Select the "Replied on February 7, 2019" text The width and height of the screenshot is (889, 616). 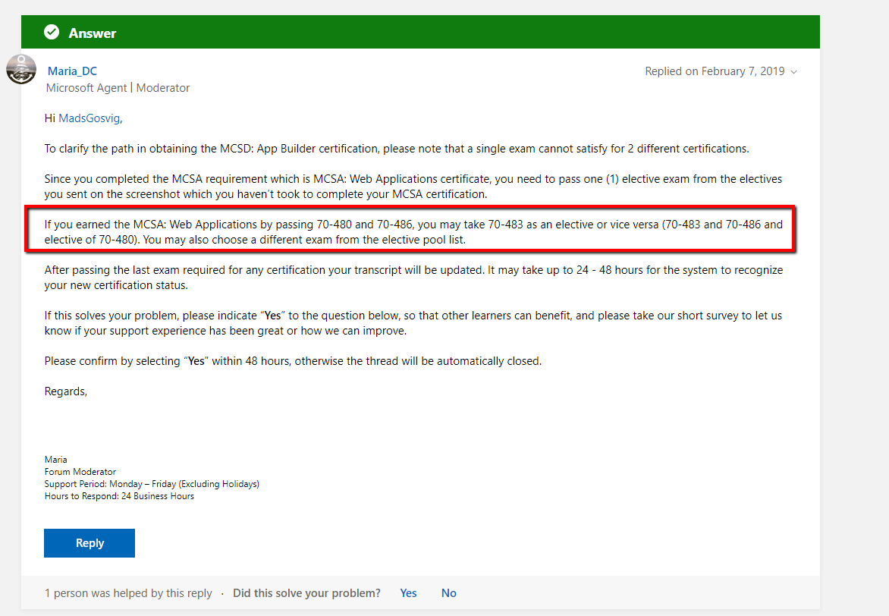tap(715, 71)
